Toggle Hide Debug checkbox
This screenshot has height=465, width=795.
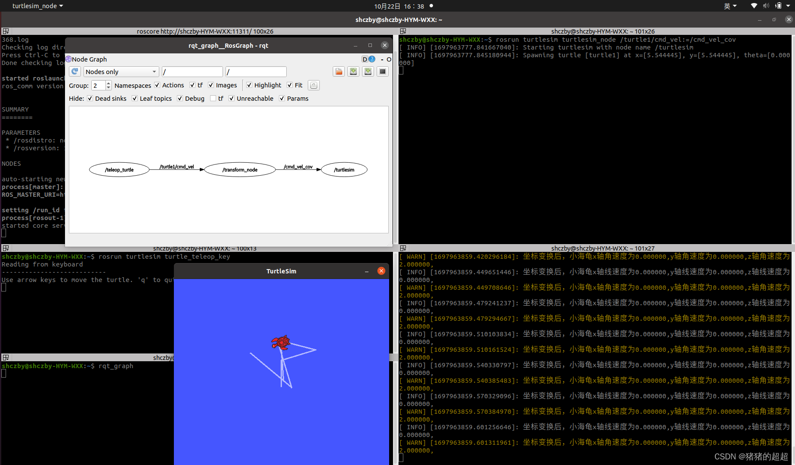(180, 98)
